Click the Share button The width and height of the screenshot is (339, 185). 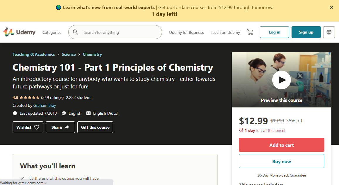60,127
